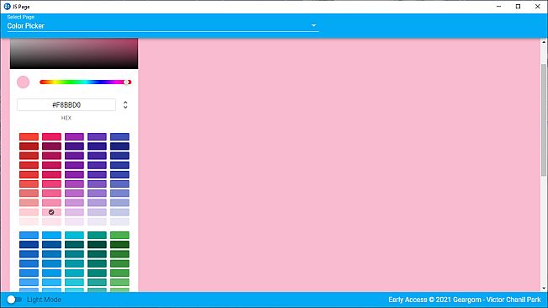Viewport: 548px width, 308px height.
Task: Click the round pink current color preview
Action: pos(23,82)
